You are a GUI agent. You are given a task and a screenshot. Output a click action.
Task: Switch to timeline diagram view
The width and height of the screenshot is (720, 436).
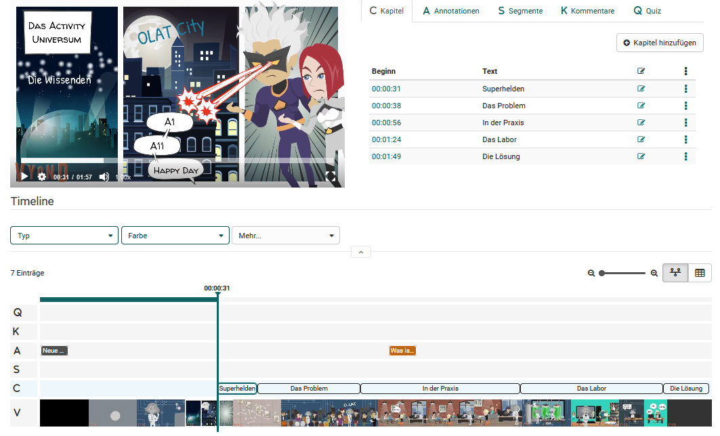(x=675, y=273)
